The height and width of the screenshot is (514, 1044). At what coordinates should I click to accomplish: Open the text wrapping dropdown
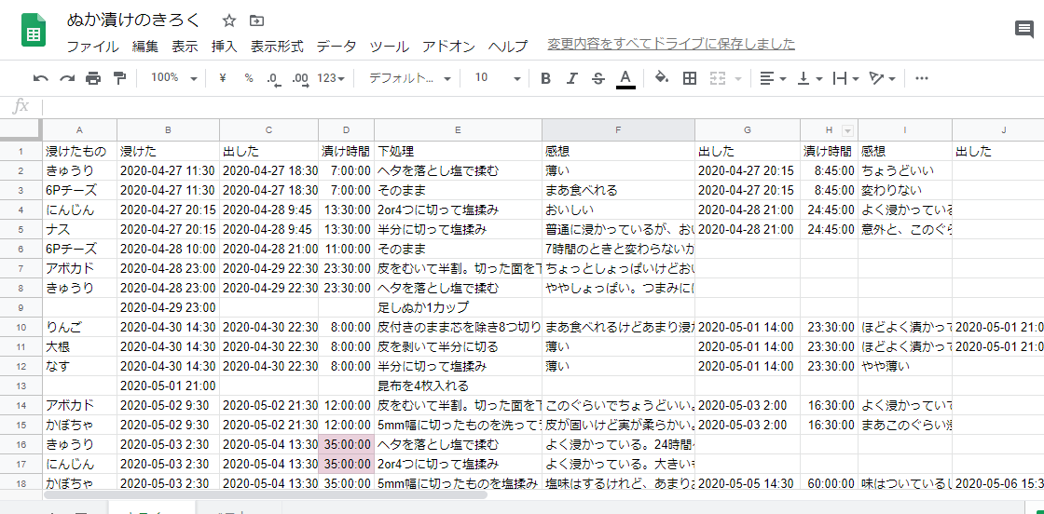(x=846, y=78)
